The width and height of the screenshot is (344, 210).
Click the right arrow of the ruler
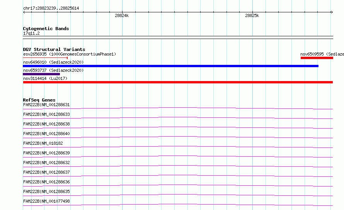tap(332, 12)
